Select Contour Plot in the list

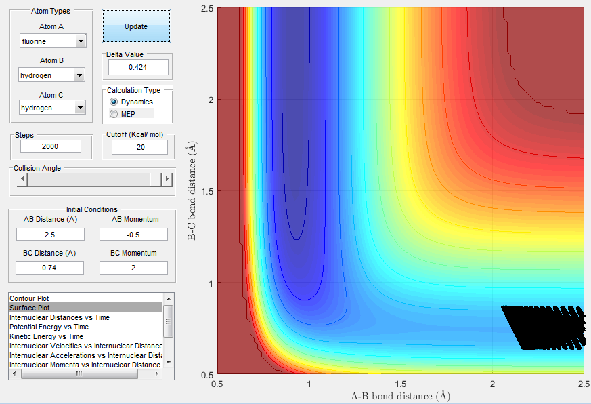pyautogui.click(x=86, y=298)
